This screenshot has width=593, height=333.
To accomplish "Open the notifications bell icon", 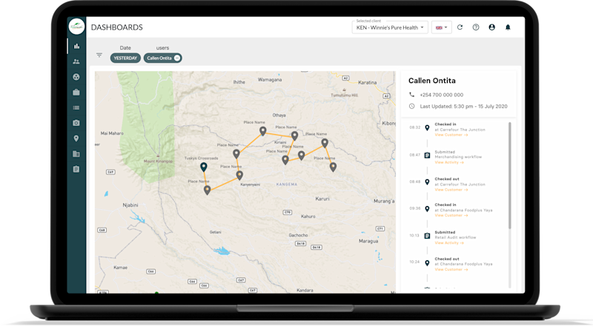I will (x=508, y=27).
